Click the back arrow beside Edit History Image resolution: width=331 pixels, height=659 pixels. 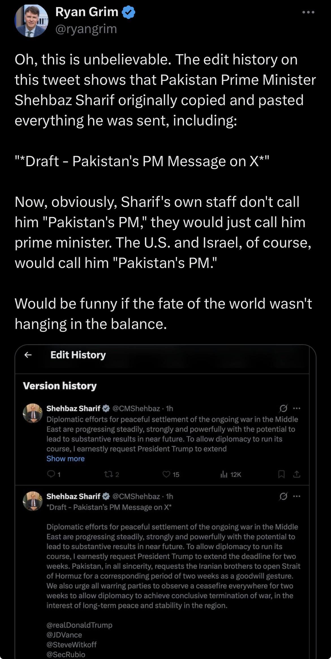click(28, 355)
